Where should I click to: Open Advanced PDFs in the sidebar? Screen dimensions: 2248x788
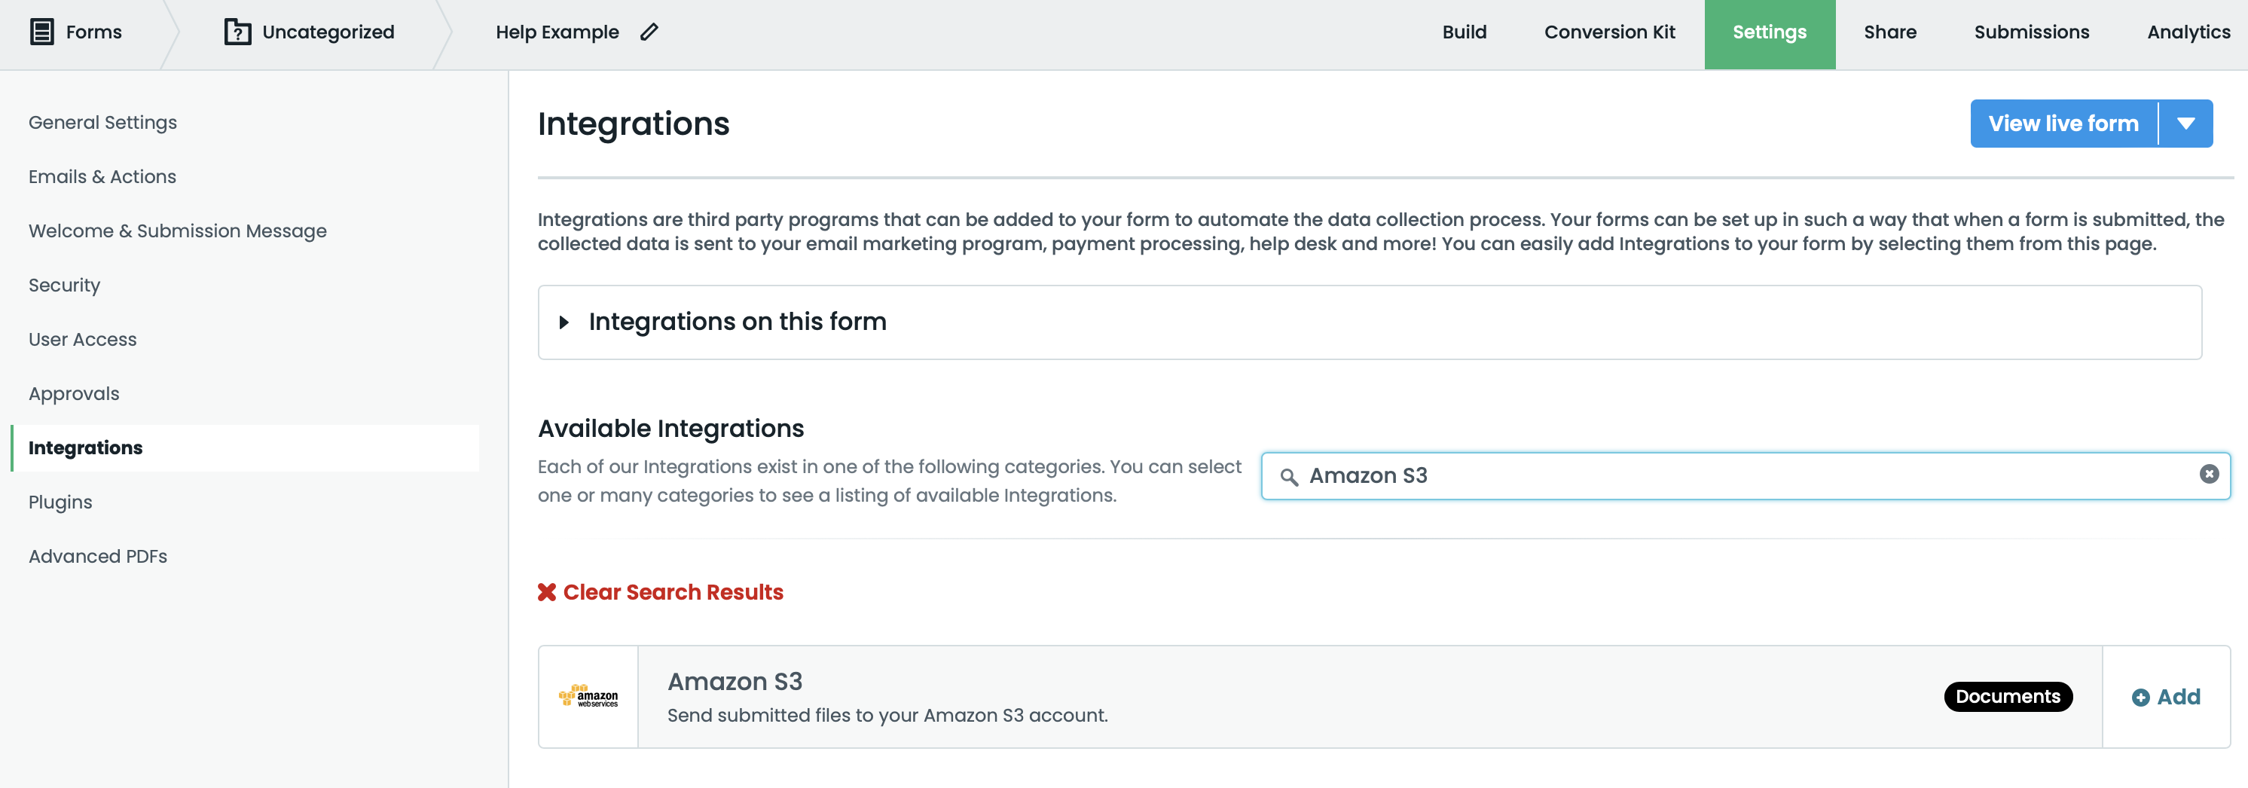tap(98, 557)
